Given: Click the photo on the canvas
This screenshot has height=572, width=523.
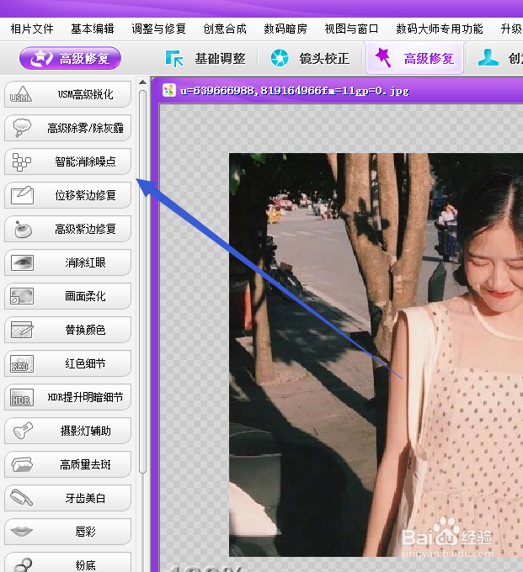Looking at the screenshot, I should [x=376, y=355].
